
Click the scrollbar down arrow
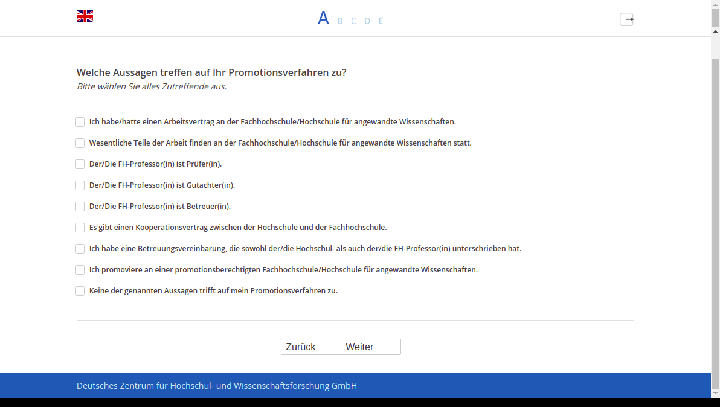(715, 393)
